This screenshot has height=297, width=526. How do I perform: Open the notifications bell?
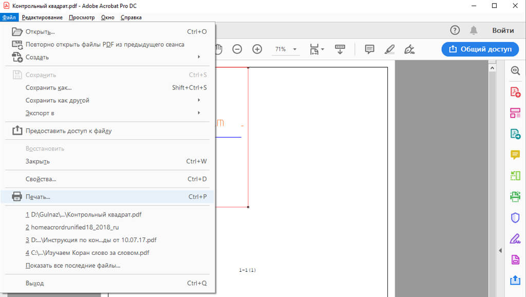click(x=473, y=30)
